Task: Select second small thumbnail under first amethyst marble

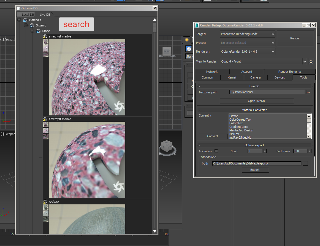Action: (46, 48)
